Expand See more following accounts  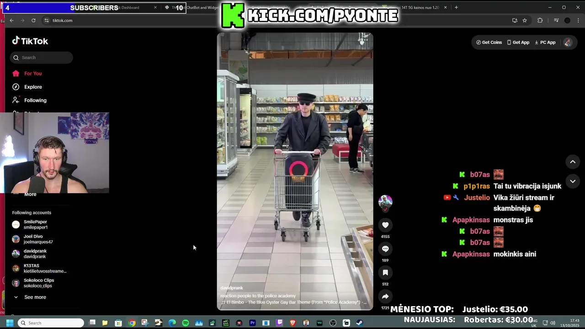30,297
